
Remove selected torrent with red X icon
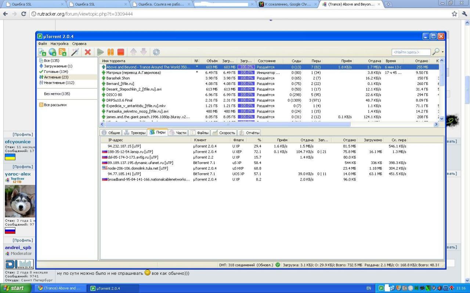coord(87,52)
